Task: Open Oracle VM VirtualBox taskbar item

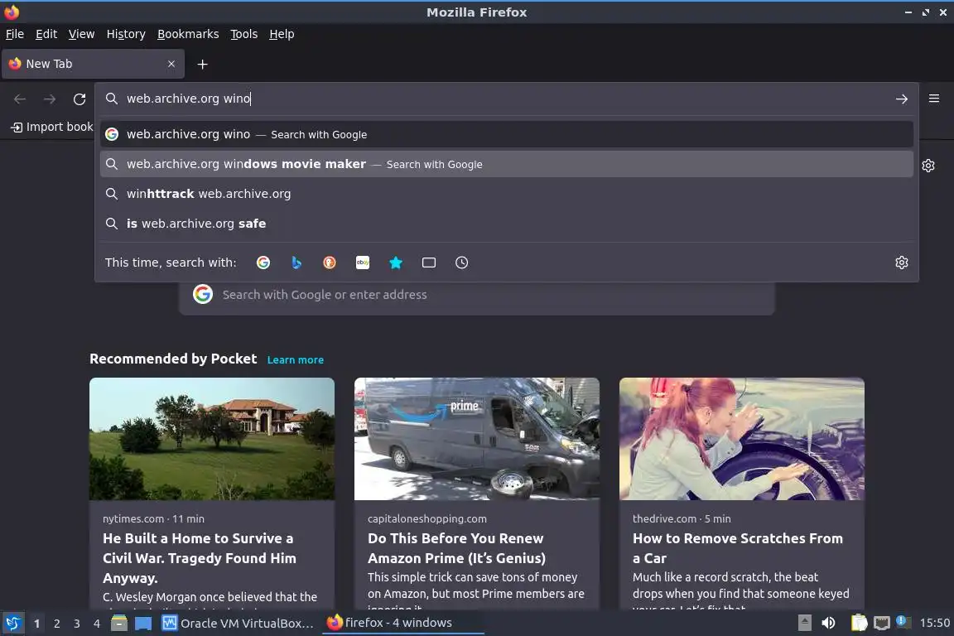Action: [238, 624]
